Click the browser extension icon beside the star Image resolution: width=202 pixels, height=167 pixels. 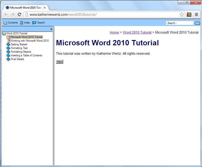(189, 15)
